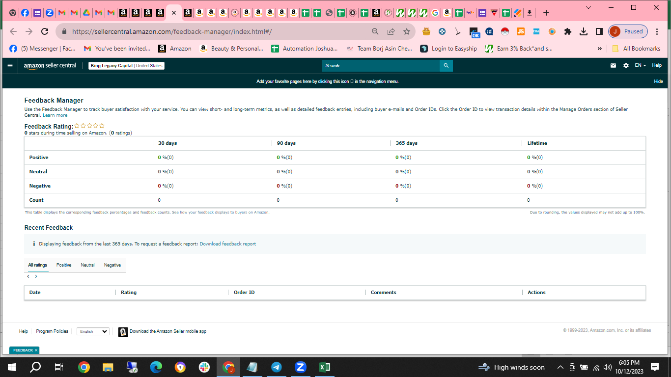Click the Amazon Seller Central logo
671x377 pixels.
[50, 66]
